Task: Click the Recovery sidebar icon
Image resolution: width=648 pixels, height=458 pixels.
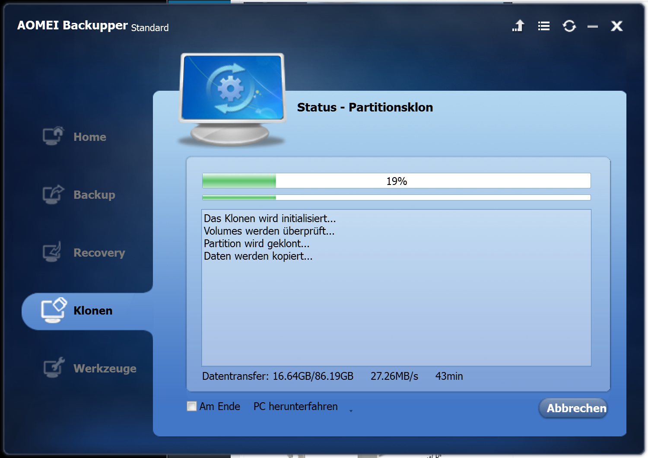Action: (x=52, y=252)
